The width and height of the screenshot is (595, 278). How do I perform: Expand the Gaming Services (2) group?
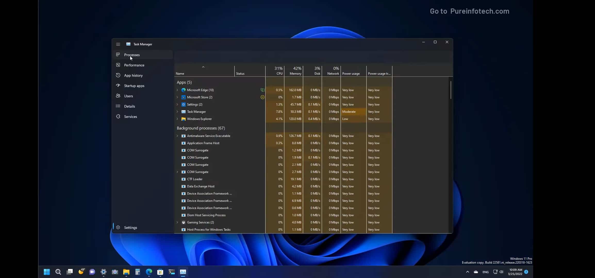pyautogui.click(x=177, y=222)
